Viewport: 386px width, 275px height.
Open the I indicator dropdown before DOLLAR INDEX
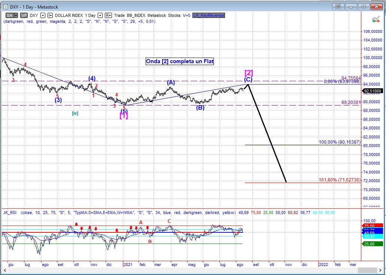click(x=50, y=15)
